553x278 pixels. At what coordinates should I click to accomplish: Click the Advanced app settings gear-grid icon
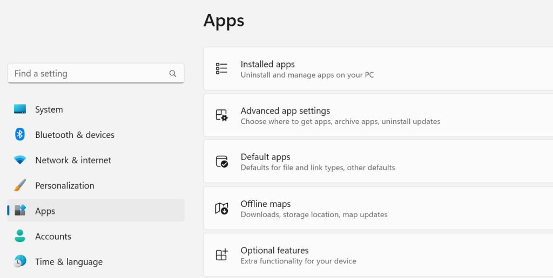(x=221, y=115)
